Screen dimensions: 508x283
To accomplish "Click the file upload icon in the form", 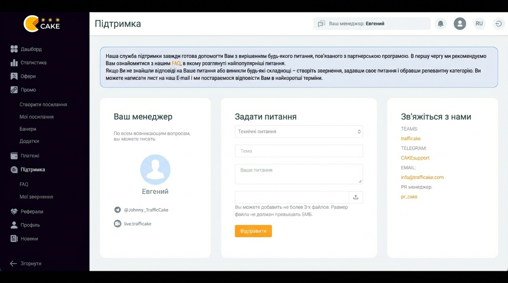I will 356,197.
